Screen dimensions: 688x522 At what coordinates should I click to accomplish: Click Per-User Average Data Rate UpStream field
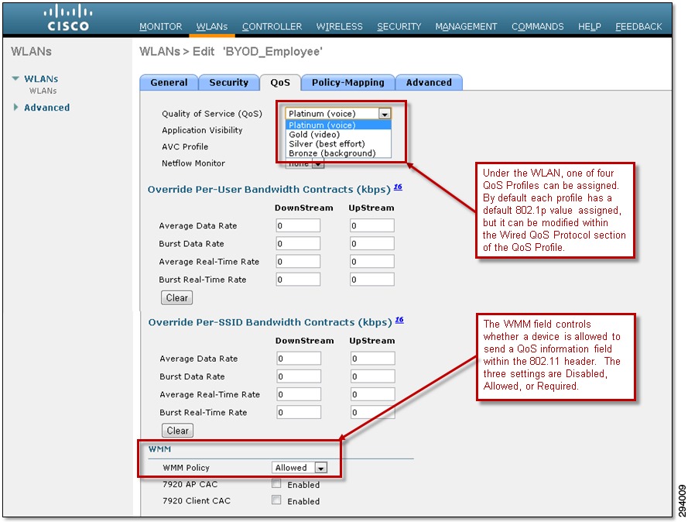point(372,225)
